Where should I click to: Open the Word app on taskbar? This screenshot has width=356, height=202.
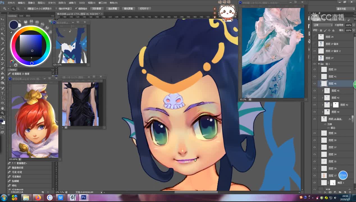click(x=61, y=198)
